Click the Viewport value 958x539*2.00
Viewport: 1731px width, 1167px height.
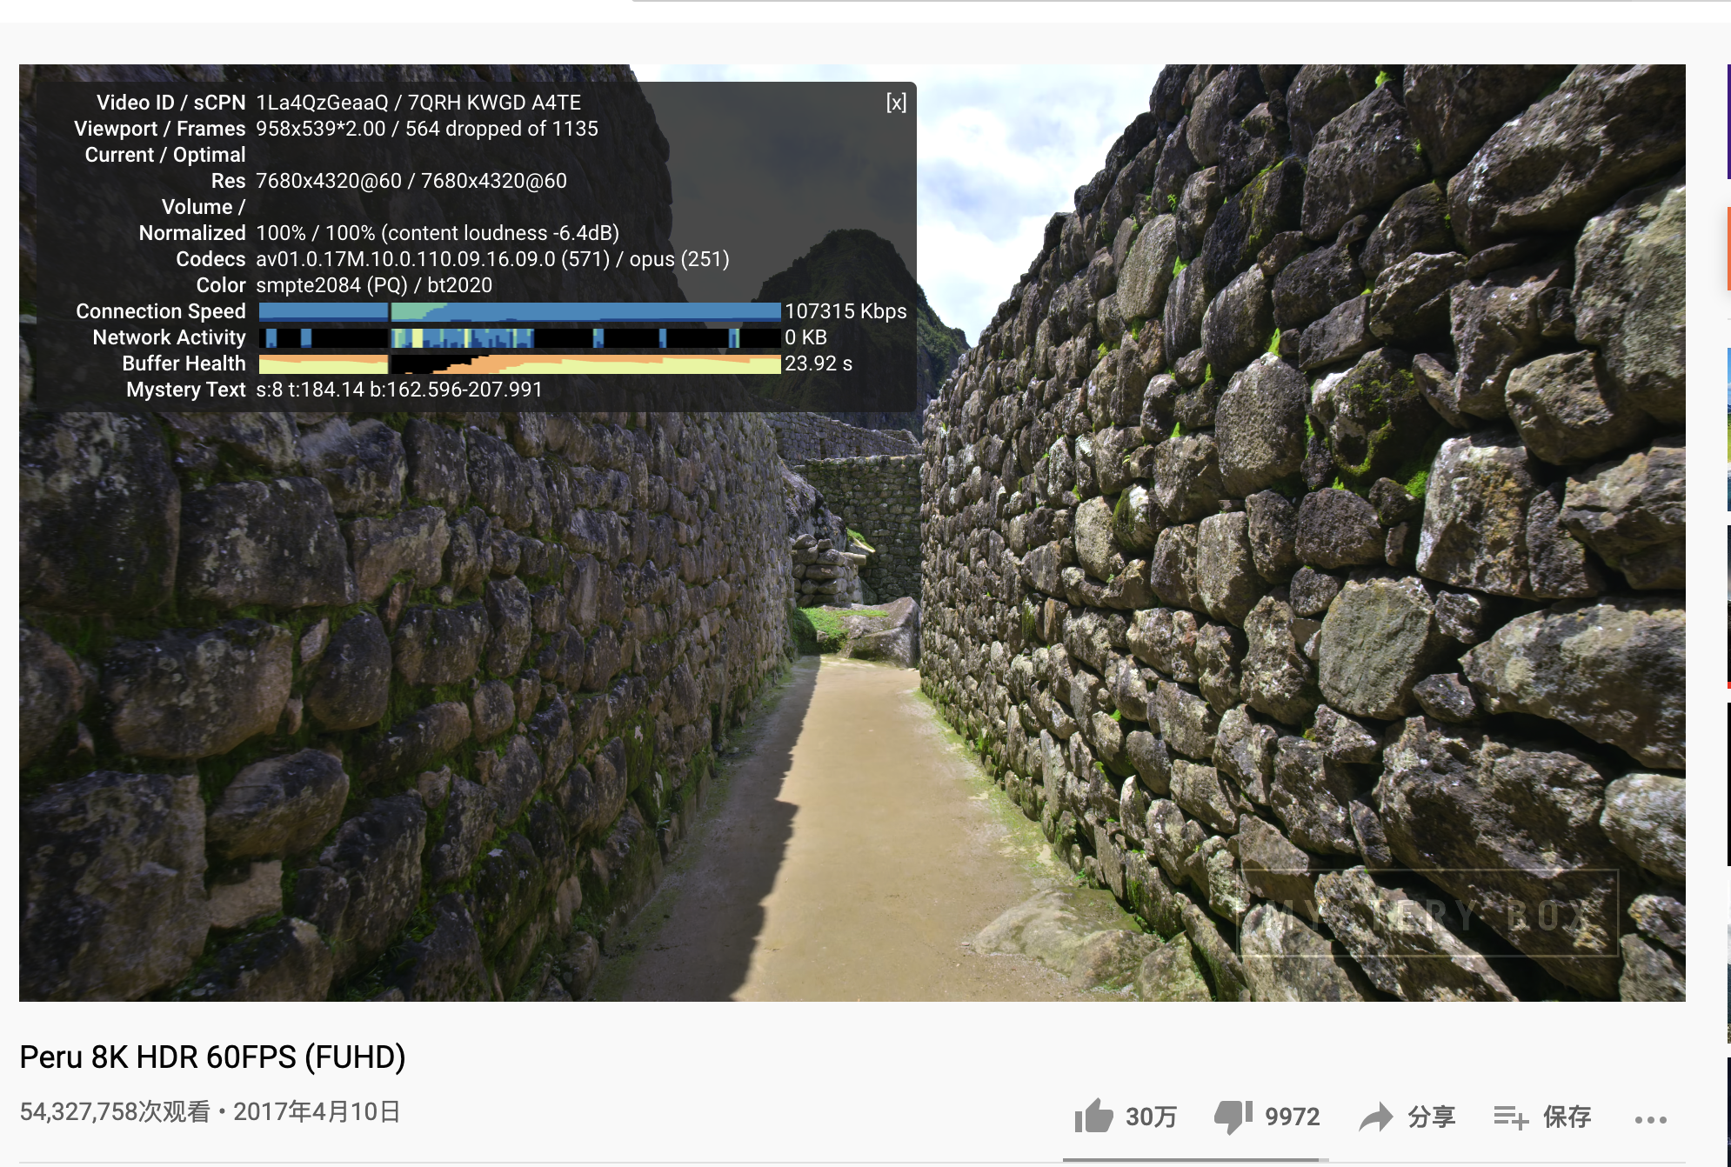[320, 129]
